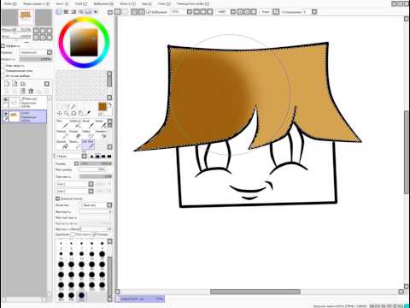
Task: Open the File menu
Action: point(10,3)
